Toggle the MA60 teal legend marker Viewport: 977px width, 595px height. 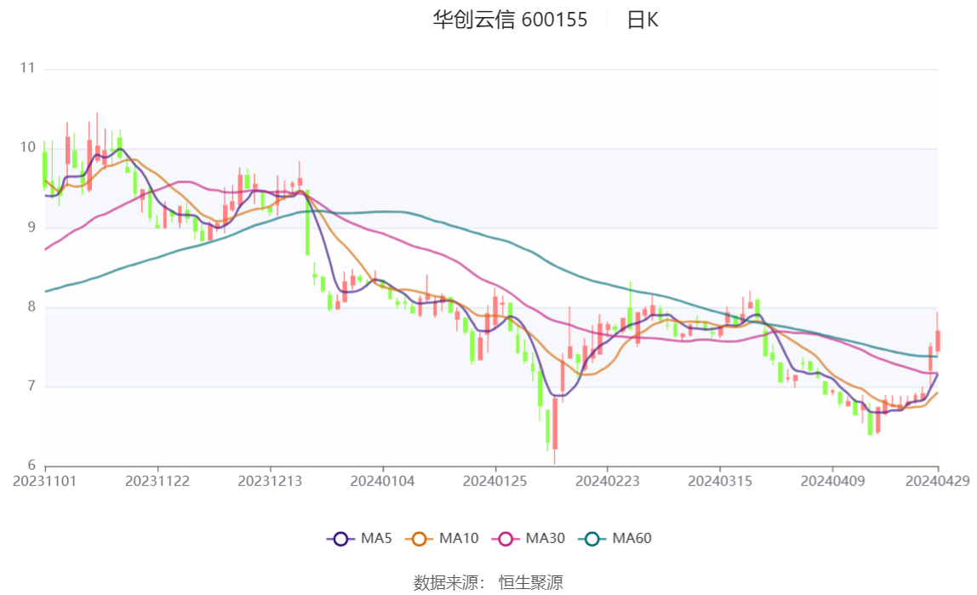[592, 539]
